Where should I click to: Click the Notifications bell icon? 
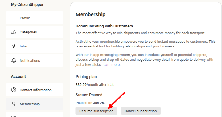(x=14, y=60)
